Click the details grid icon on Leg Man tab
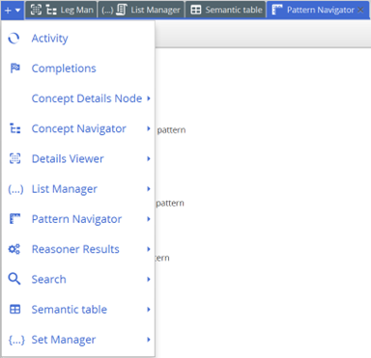This screenshot has height=358, width=371. click(36, 10)
